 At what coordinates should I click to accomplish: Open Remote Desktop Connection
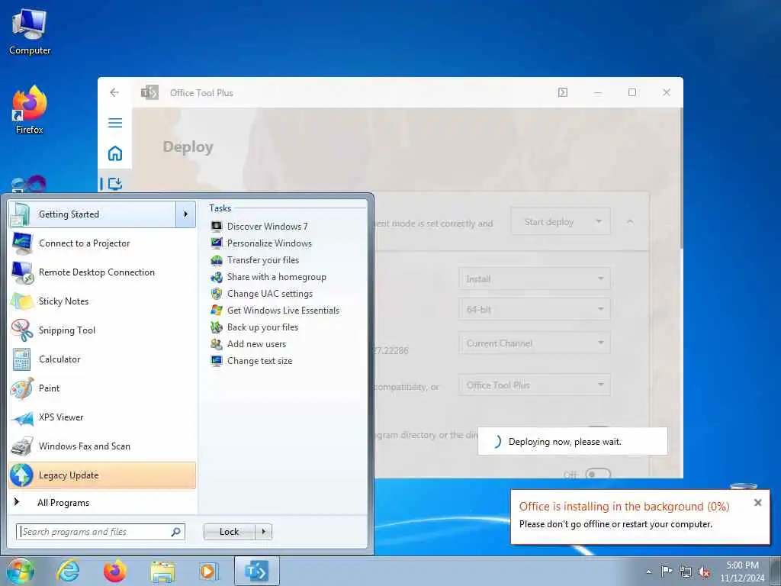point(102,272)
